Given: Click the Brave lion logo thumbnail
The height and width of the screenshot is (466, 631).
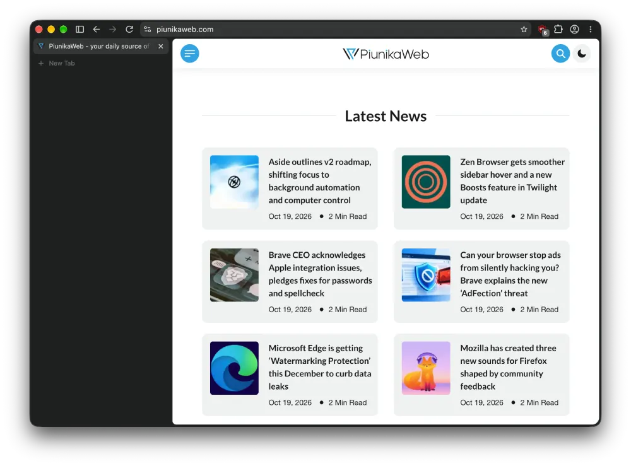Looking at the screenshot, I should click(234, 275).
